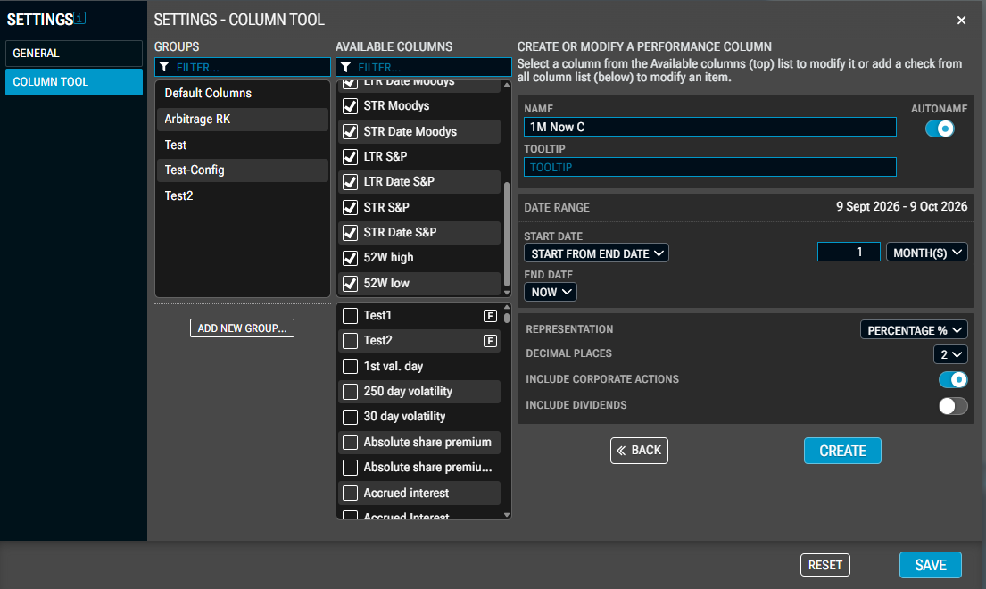Viewport: 986px width, 589px height.
Task: Uncheck the 52W high column
Action: click(351, 258)
